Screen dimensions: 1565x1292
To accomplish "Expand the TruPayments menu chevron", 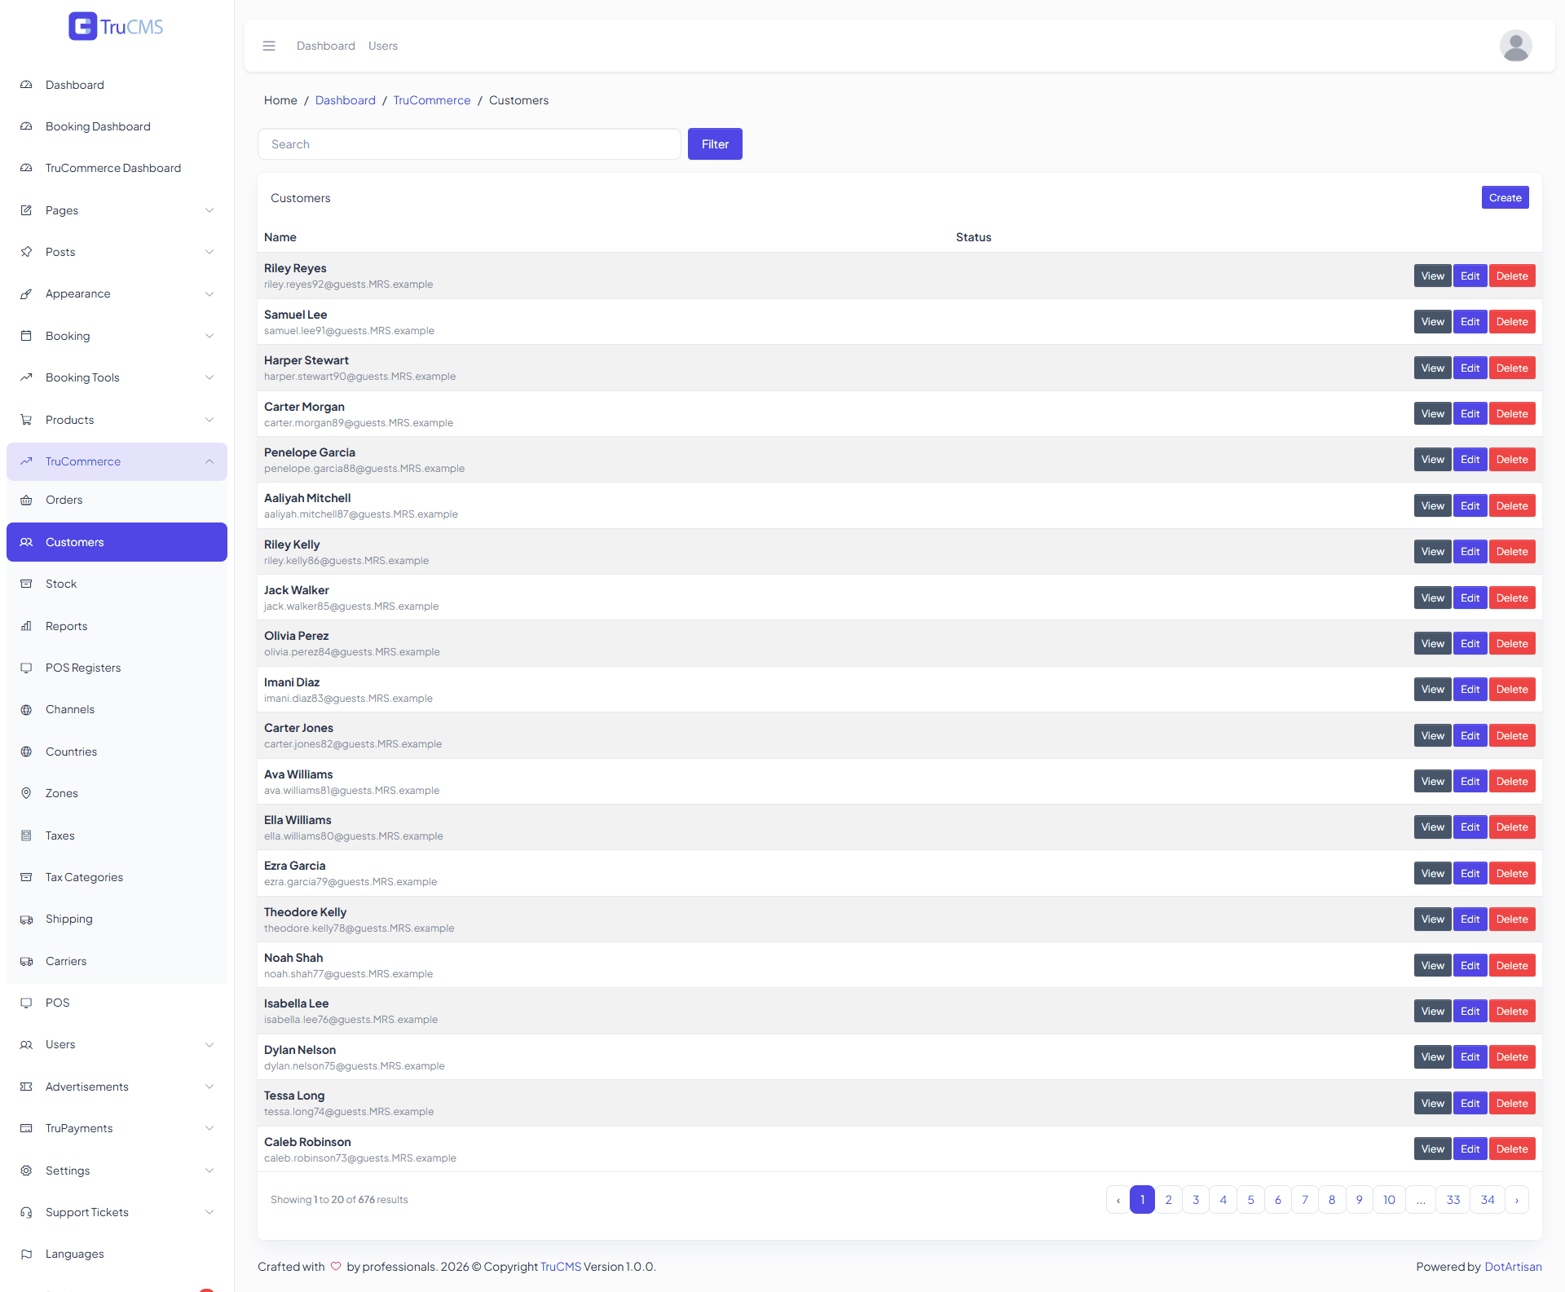I will pos(209,1128).
